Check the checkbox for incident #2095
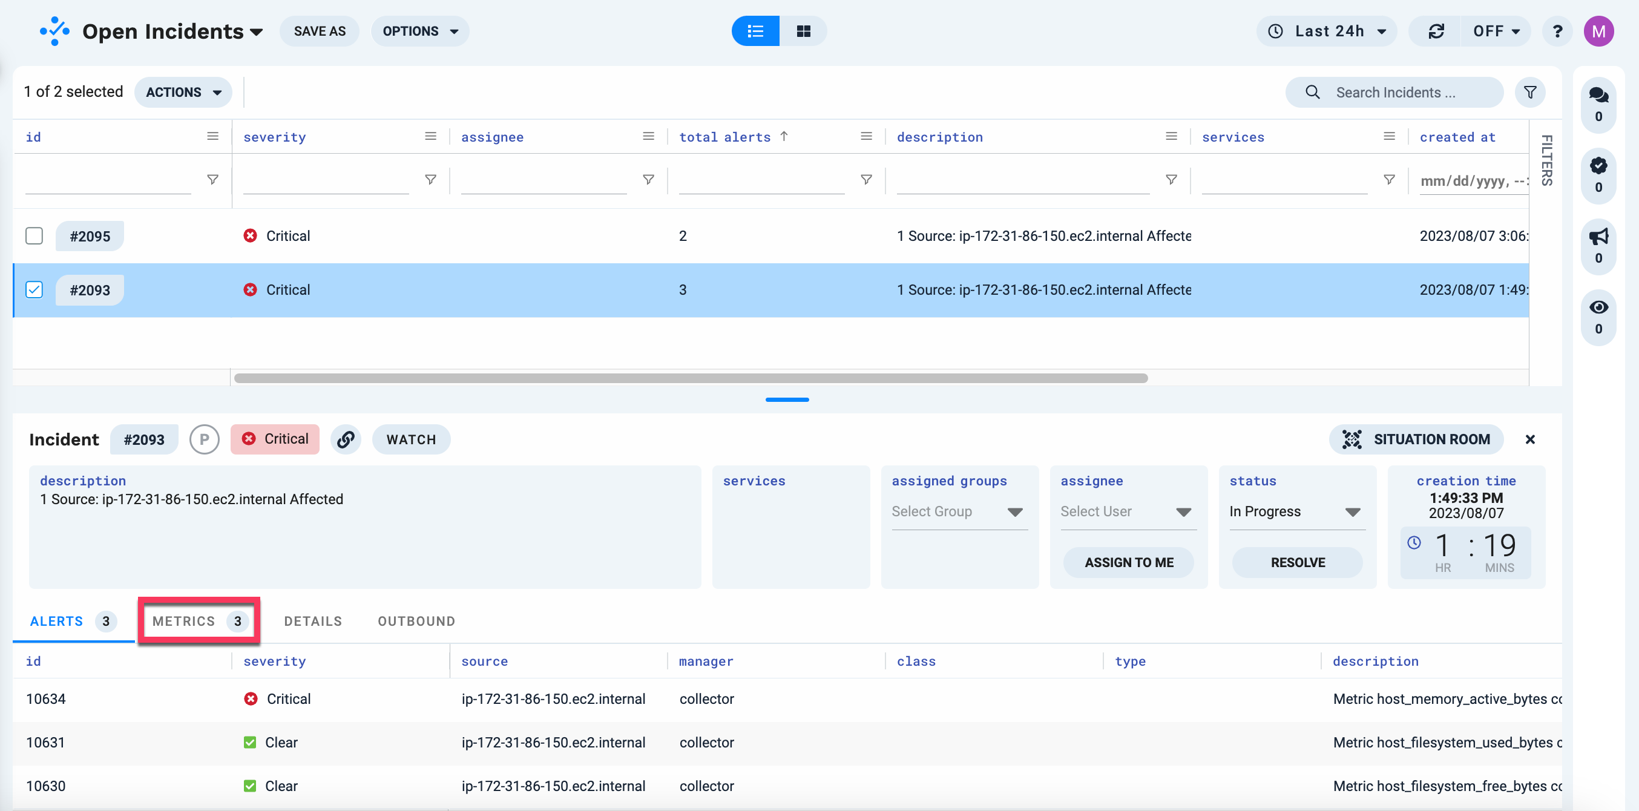The height and width of the screenshot is (811, 1639). click(x=34, y=235)
